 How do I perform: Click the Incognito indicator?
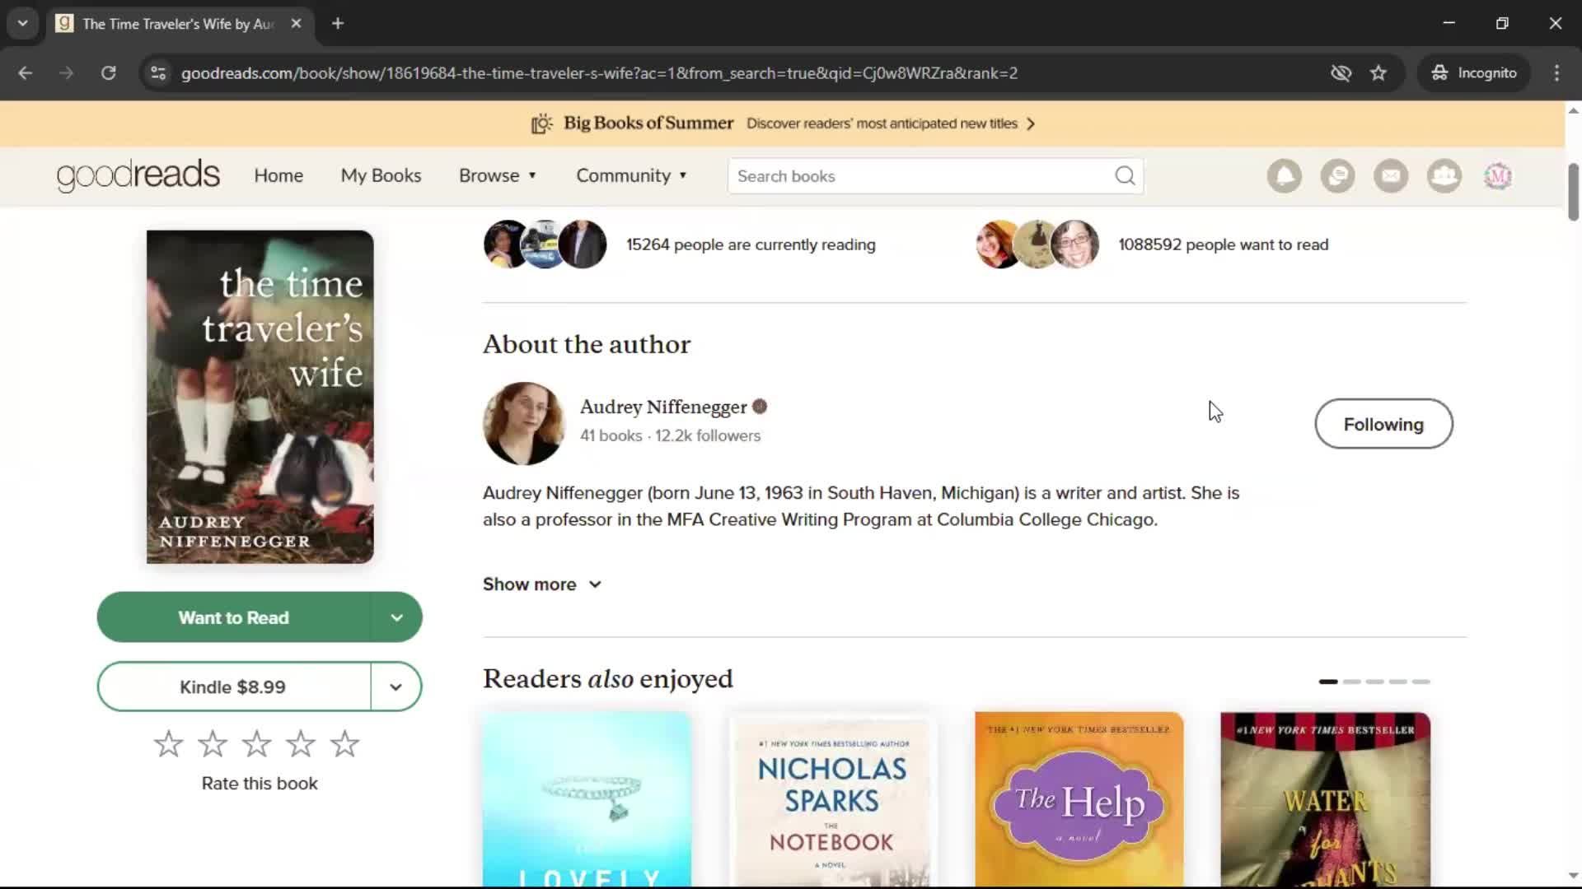(x=1474, y=73)
